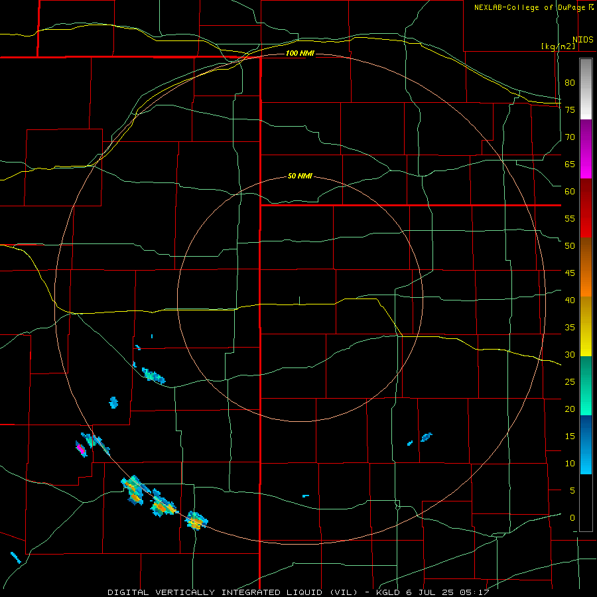The height and width of the screenshot is (597, 597).
Task: Click the 10 scale value
Action: (570, 464)
